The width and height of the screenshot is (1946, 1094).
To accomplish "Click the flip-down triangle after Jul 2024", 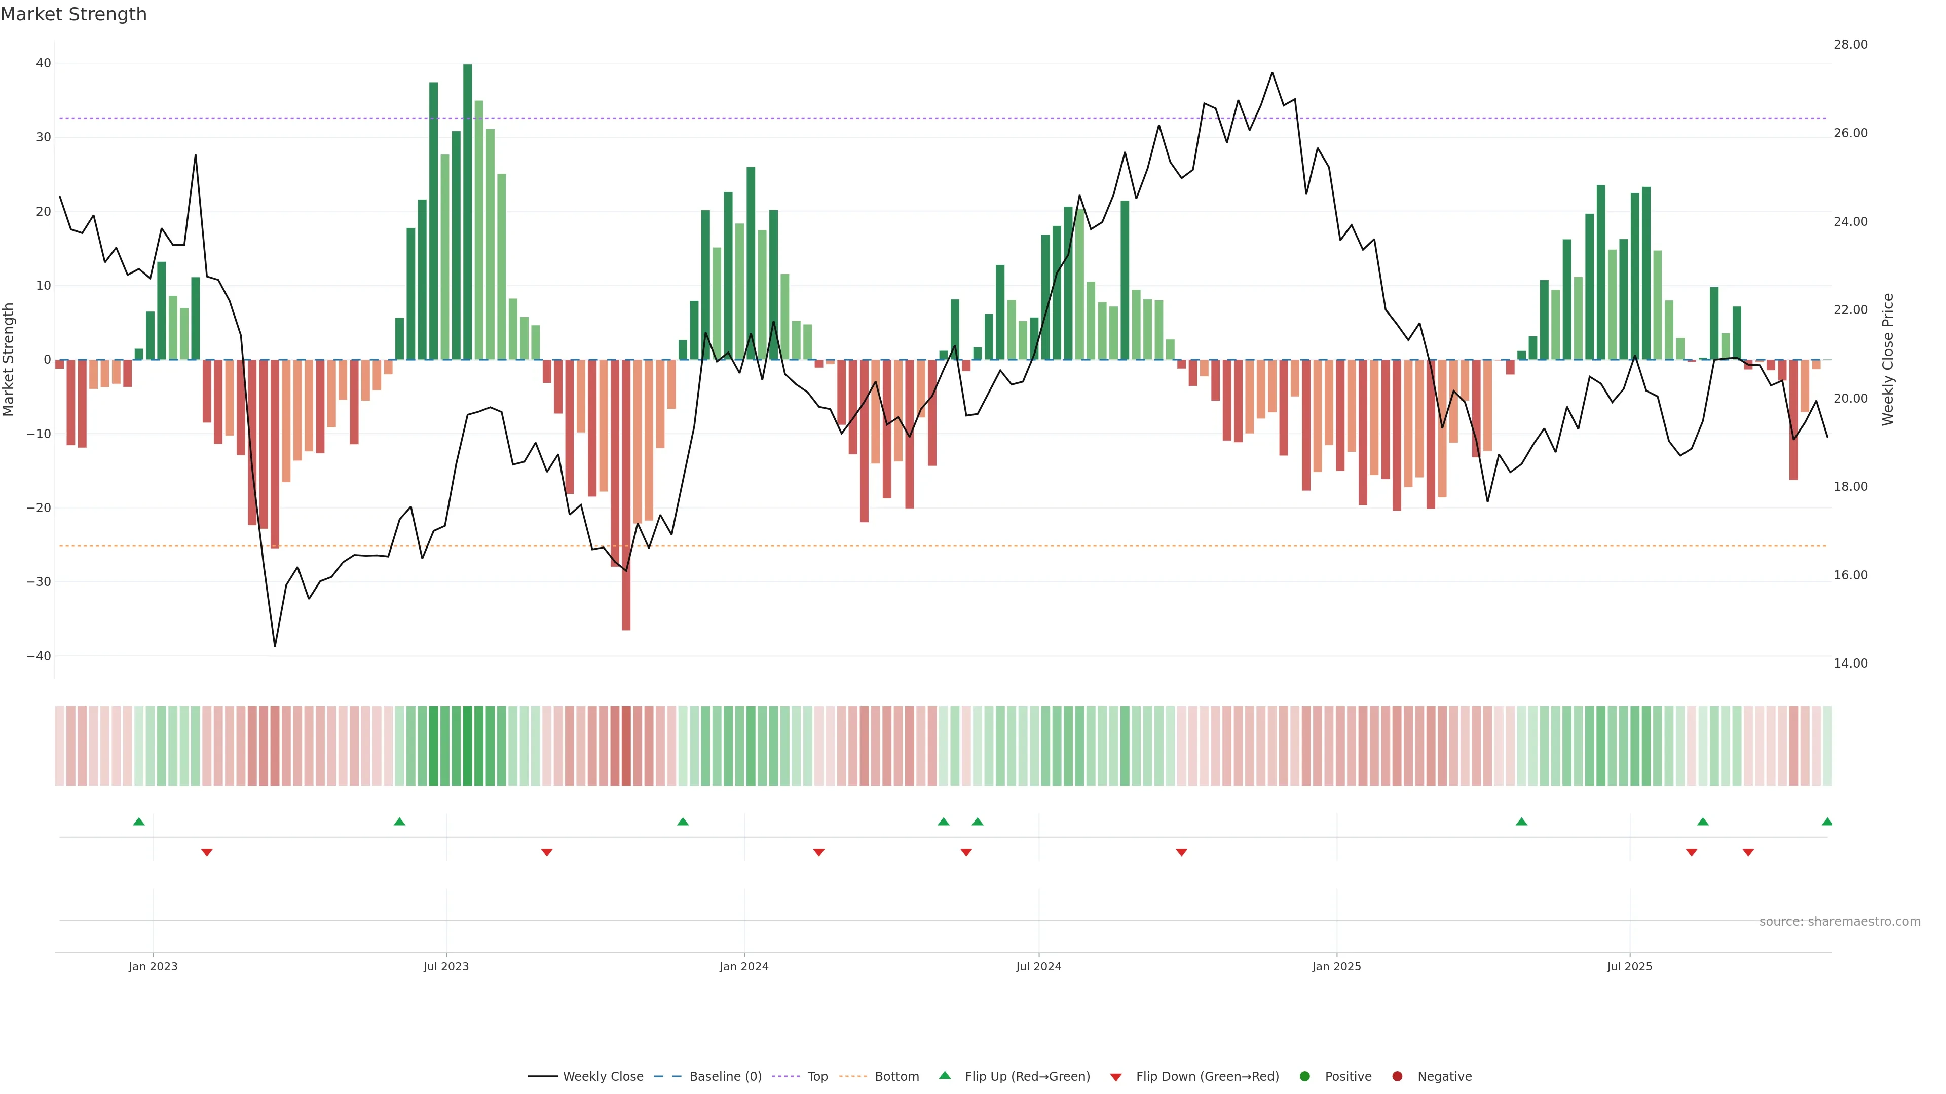I will [x=1181, y=852].
